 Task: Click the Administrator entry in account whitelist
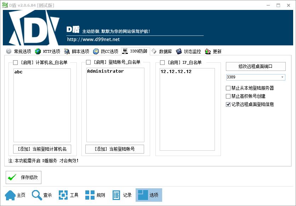tap(106, 71)
